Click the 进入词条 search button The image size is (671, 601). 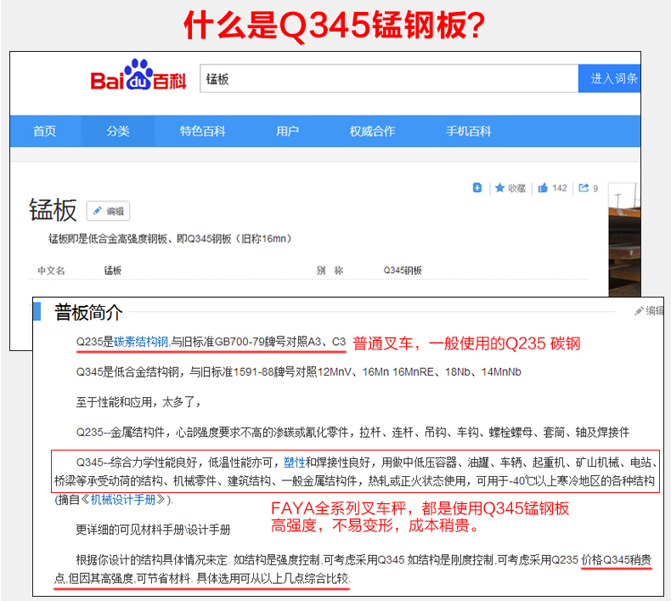click(x=609, y=79)
